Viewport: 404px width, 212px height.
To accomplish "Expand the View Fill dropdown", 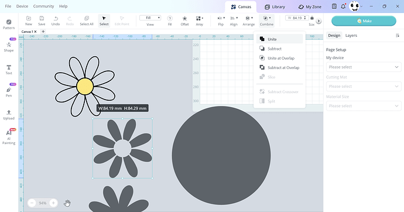I will [150, 18].
